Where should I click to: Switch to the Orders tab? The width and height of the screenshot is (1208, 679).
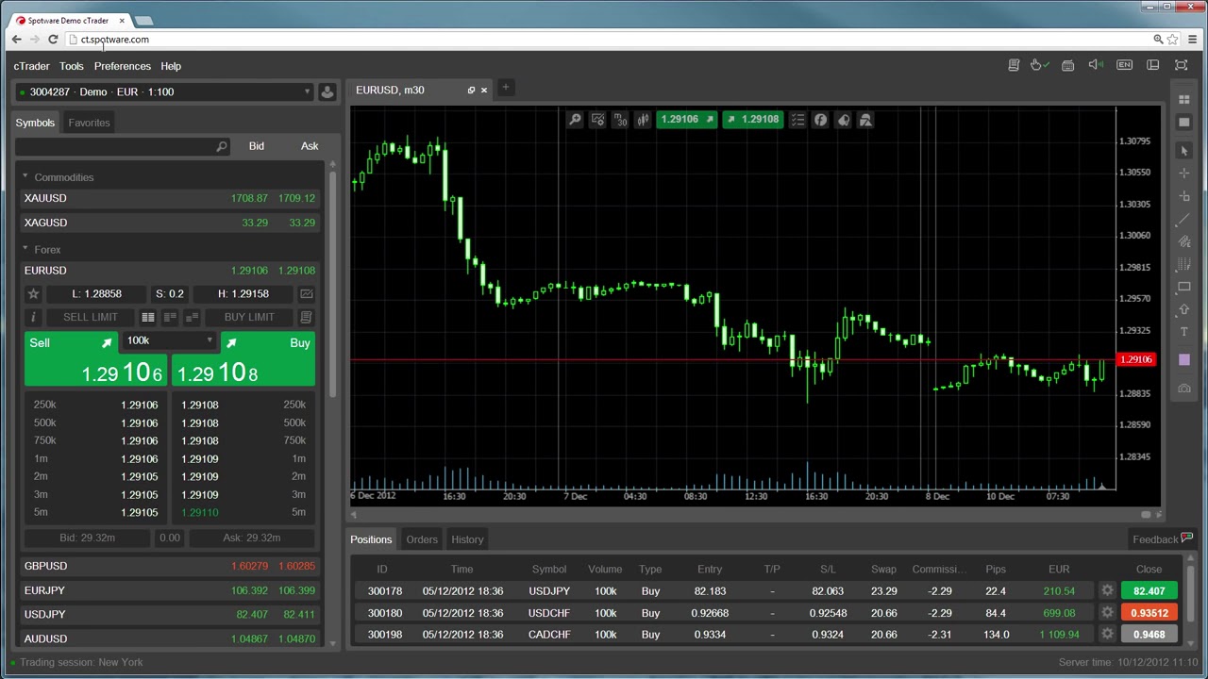[422, 539]
